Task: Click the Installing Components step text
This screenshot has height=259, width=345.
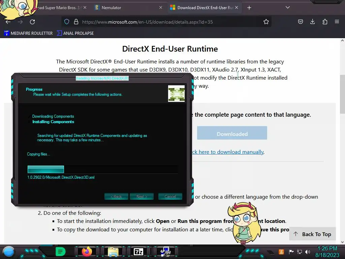Action: point(53,121)
